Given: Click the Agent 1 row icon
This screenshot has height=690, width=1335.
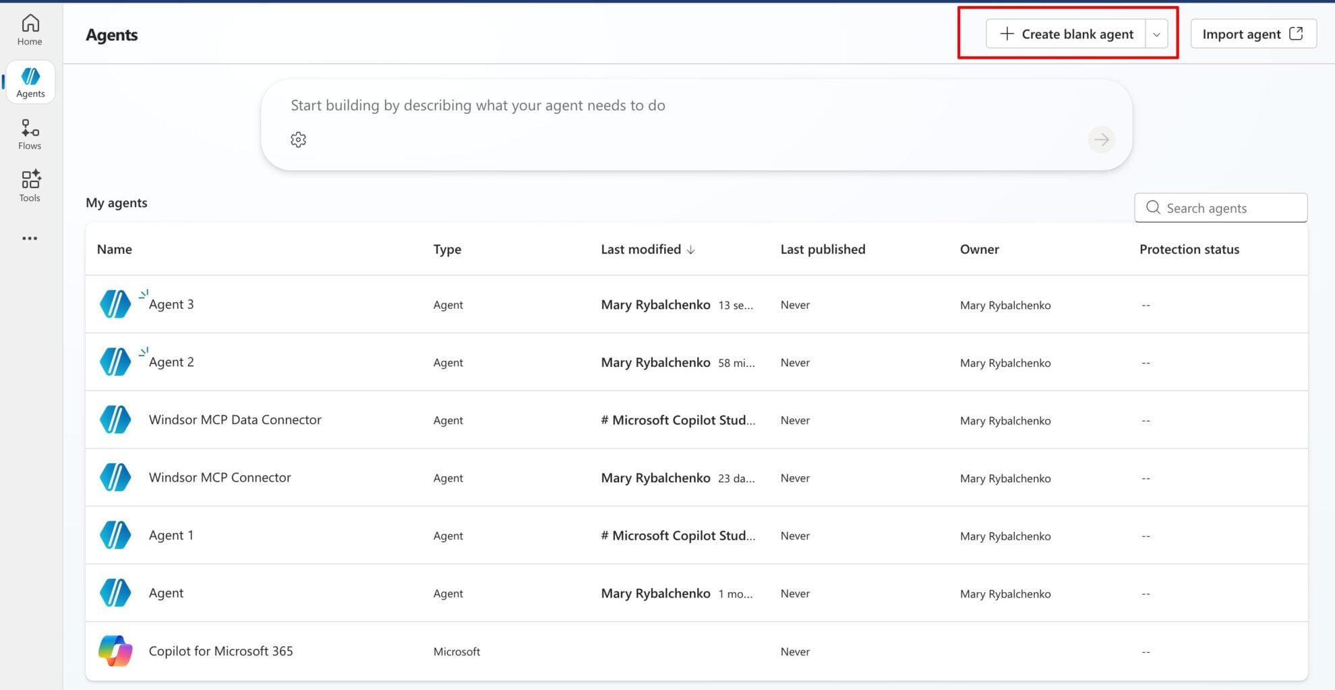Looking at the screenshot, I should pos(115,536).
